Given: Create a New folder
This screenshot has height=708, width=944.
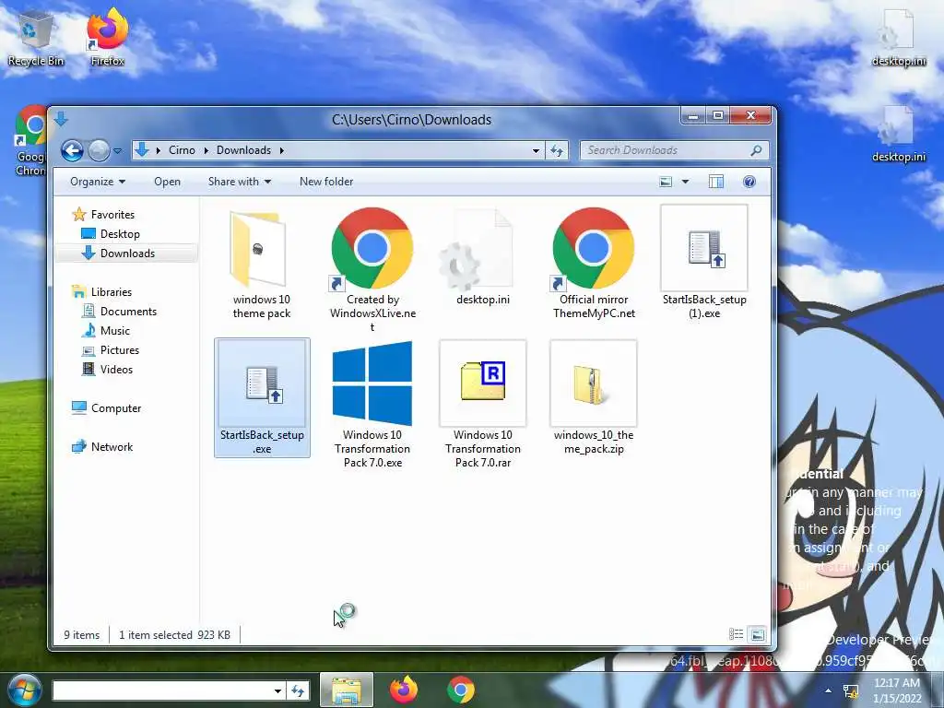Looking at the screenshot, I should point(326,182).
